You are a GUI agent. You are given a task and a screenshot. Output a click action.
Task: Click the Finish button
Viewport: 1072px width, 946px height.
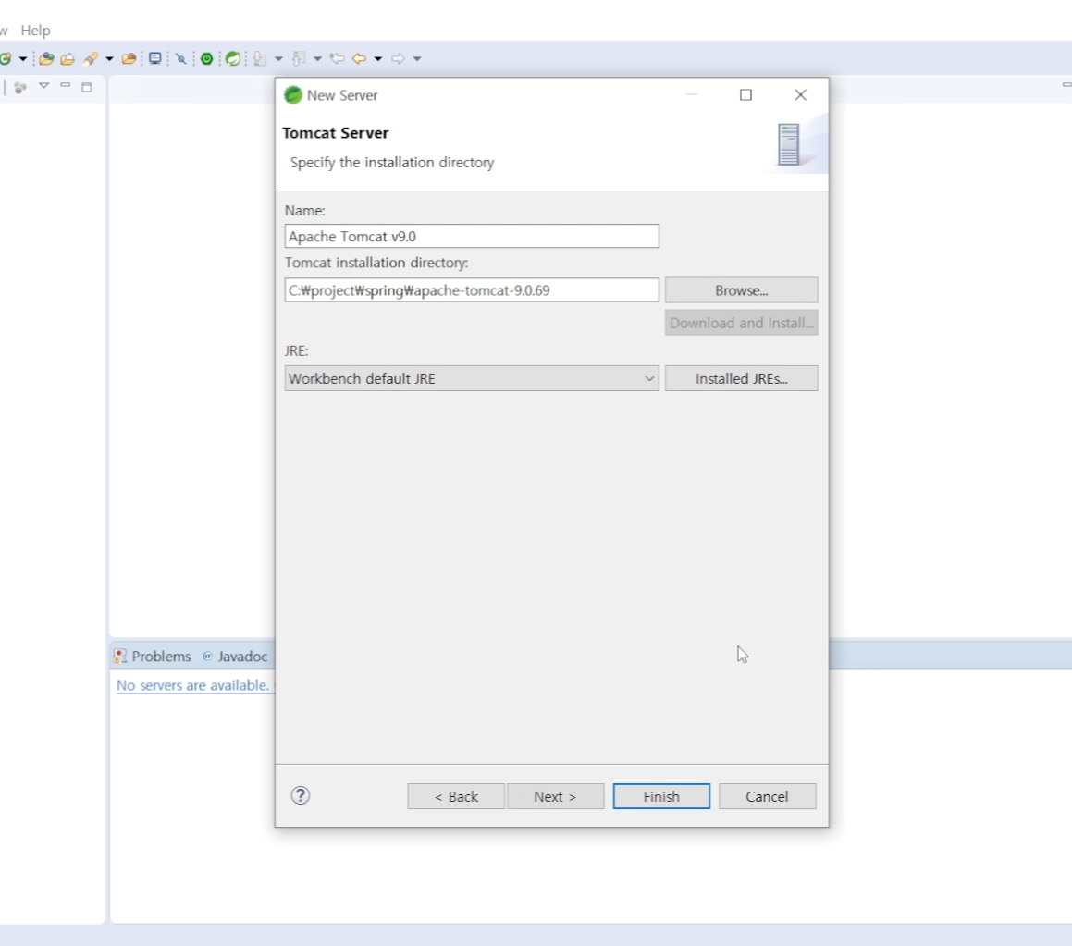coord(661,796)
